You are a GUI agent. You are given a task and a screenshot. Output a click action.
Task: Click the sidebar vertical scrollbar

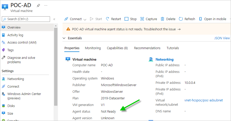[x=56, y=67]
